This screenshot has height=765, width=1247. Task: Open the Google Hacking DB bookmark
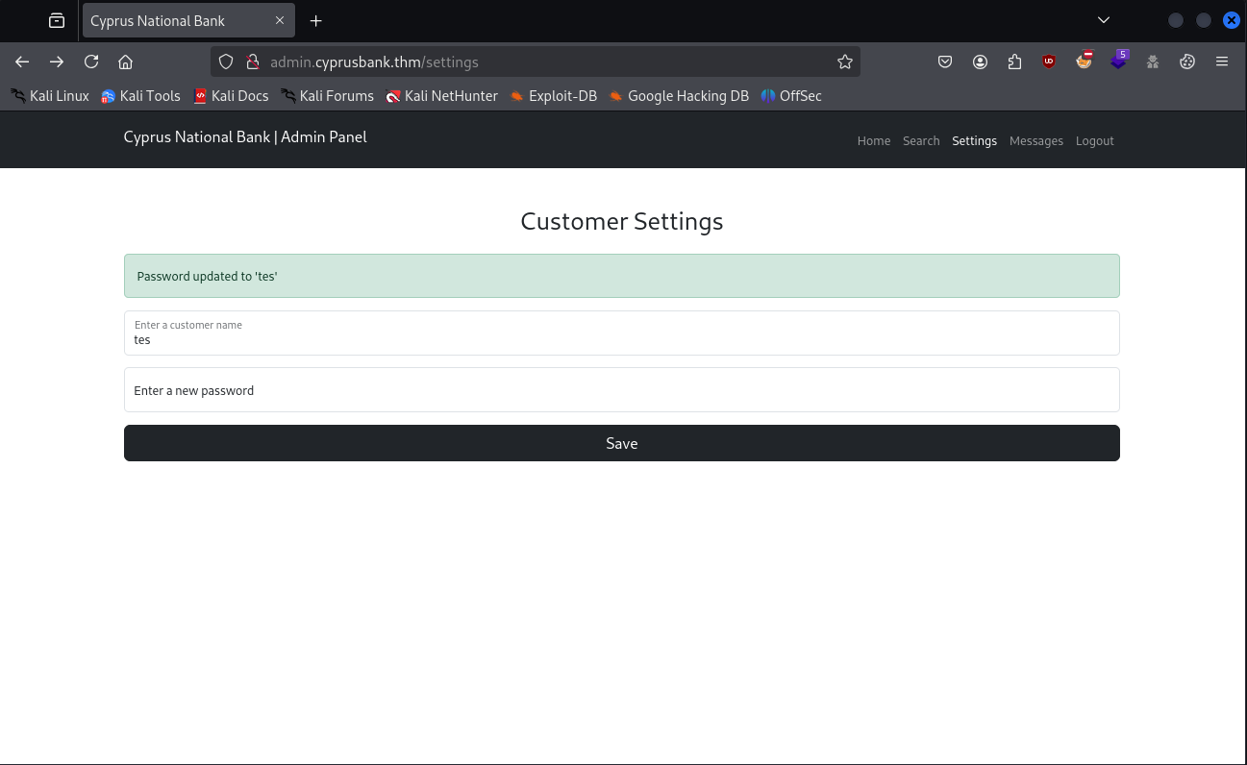click(679, 96)
